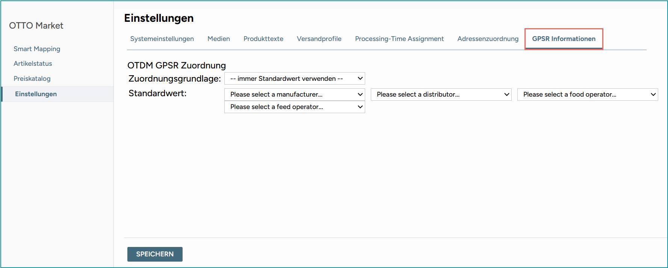This screenshot has height=268, width=668.
Task: Expand the feed operator dropdown
Action: [295, 107]
